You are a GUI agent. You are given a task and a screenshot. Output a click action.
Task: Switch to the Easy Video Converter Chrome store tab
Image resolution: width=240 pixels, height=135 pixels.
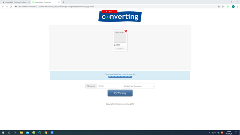point(16,2)
